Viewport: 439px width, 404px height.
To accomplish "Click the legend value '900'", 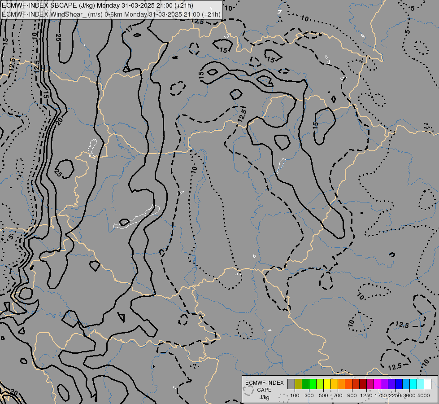I will [352, 395].
